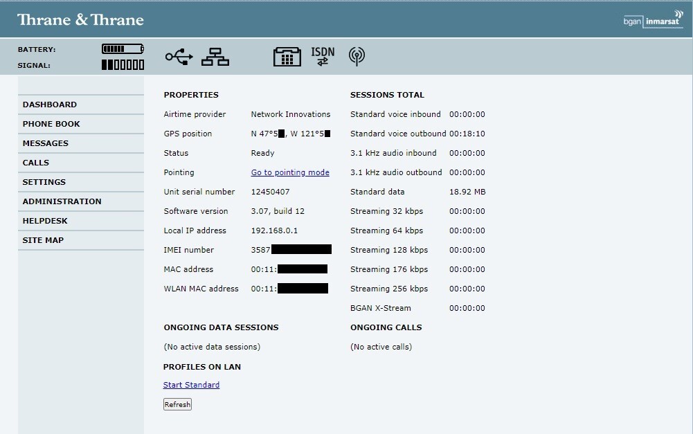Go to the Messages section
This screenshot has height=434, width=693.
[x=81, y=144]
